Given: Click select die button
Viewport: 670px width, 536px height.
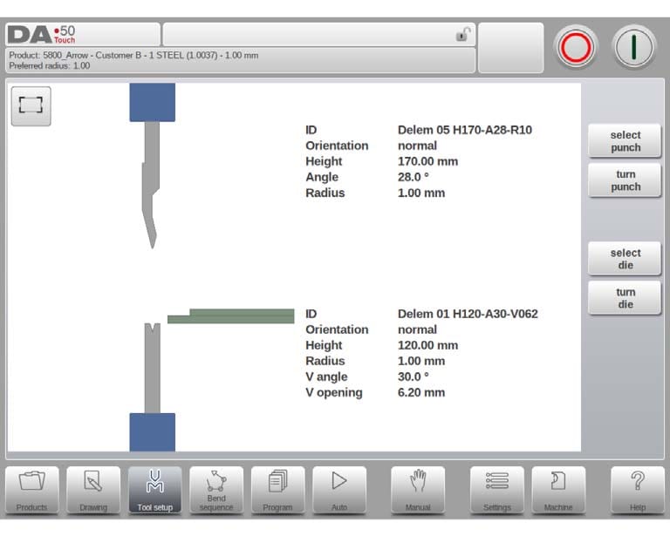Looking at the screenshot, I should (x=625, y=259).
